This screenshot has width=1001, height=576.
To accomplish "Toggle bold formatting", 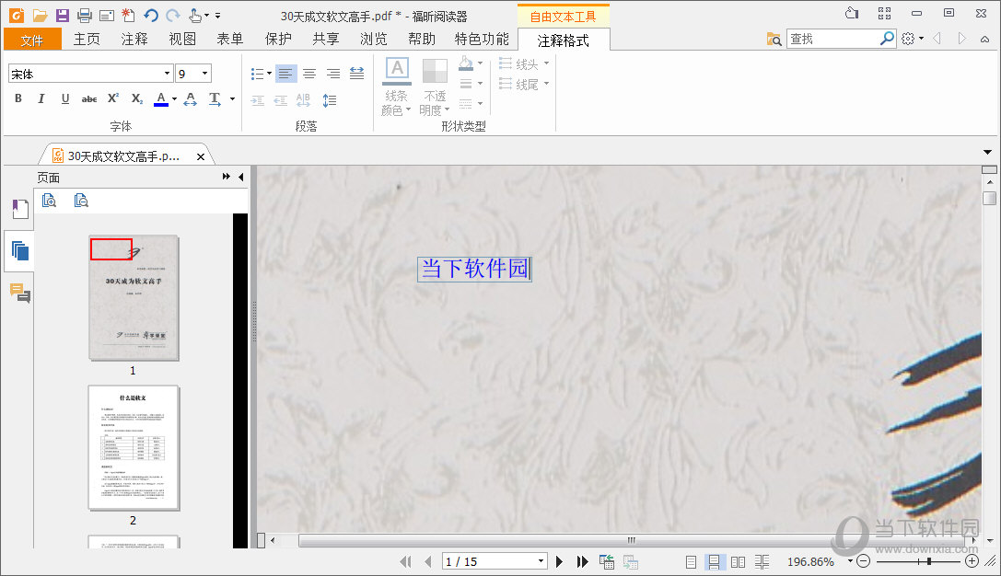I will click(17, 98).
